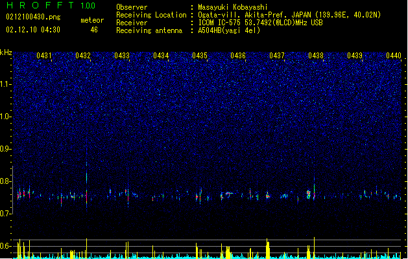Click the 0431 time marker
The image size is (408, 259).
(43, 56)
